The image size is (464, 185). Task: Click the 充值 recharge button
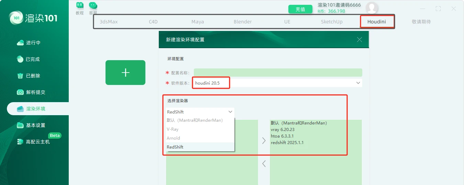[x=300, y=9]
